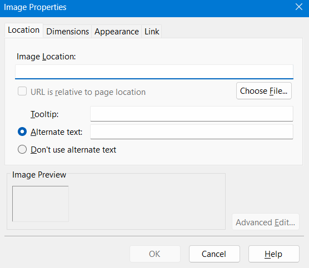Click the Choose File button
The height and width of the screenshot is (268, 309).
tap(263, 90)
